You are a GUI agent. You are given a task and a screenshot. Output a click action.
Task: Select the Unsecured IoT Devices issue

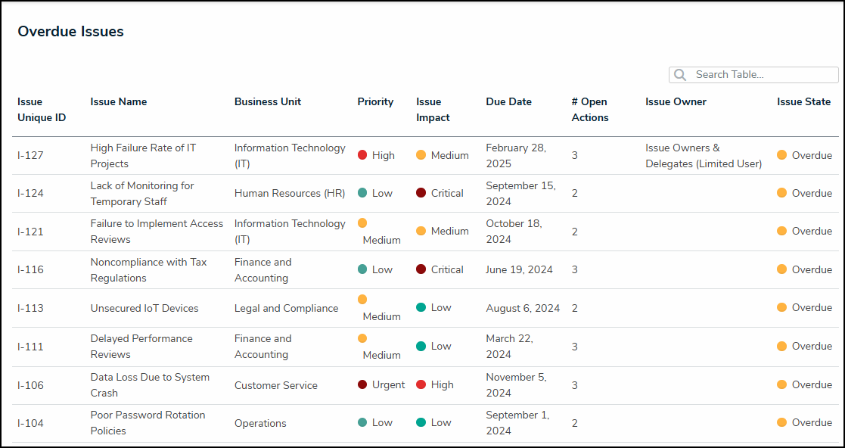pos(144,308)
